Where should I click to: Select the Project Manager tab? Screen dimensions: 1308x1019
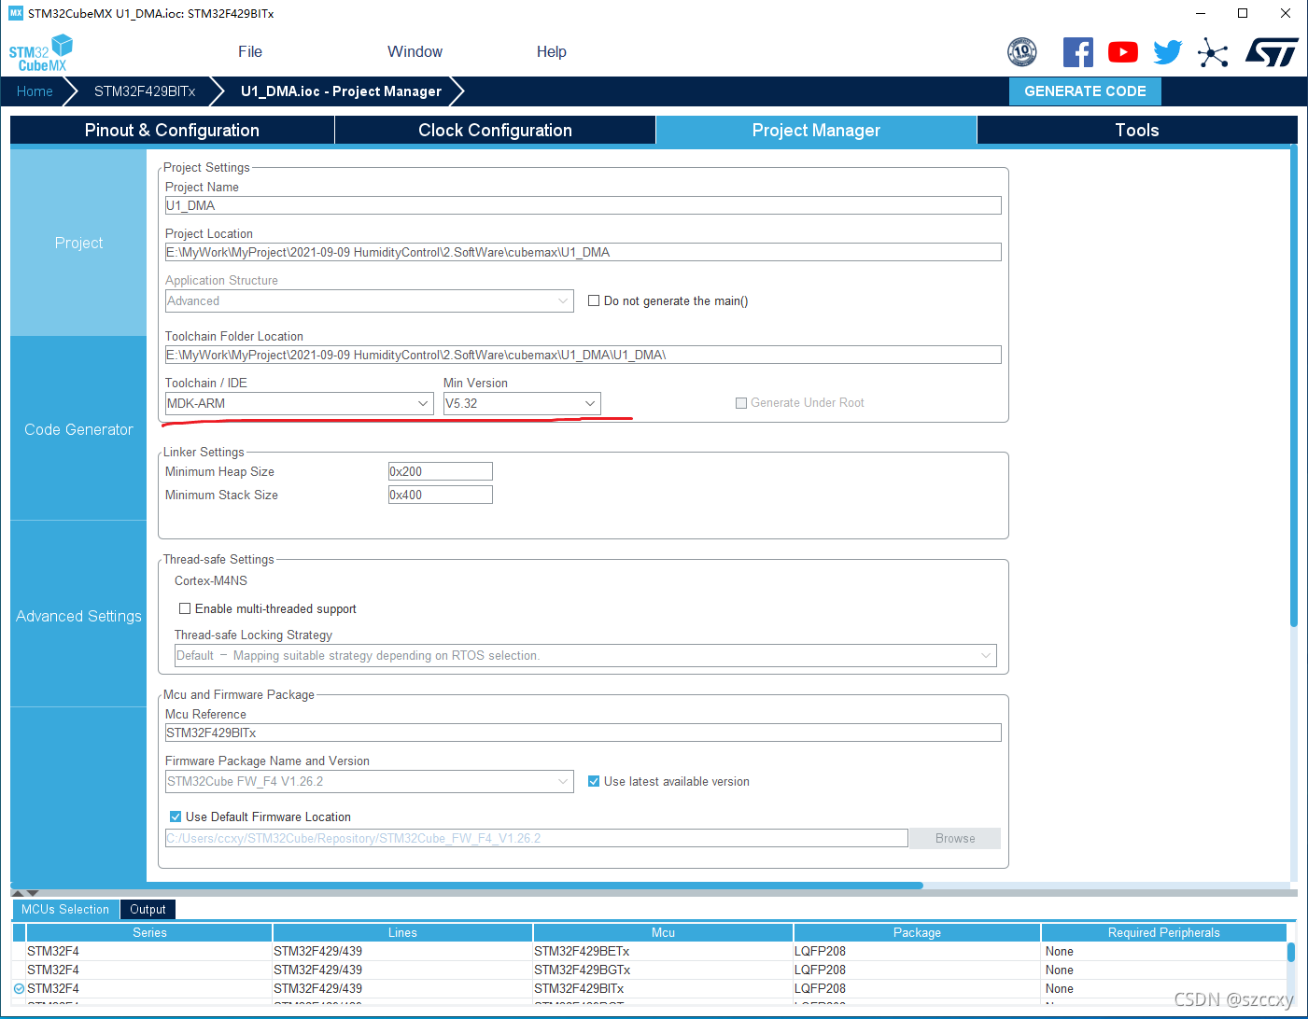pos(816,130)
